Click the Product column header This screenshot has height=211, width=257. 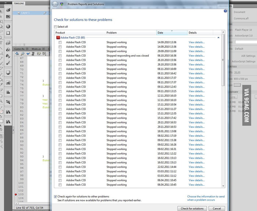79,33
